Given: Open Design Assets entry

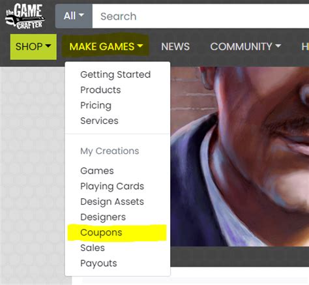Looking at the screenshot, I should [x=112, y=202].
